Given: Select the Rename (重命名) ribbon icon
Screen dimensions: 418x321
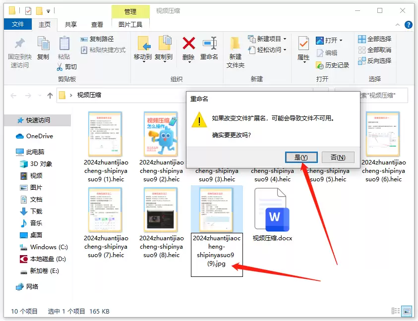Looking at the screenshot, I should (x=210, y=43).
